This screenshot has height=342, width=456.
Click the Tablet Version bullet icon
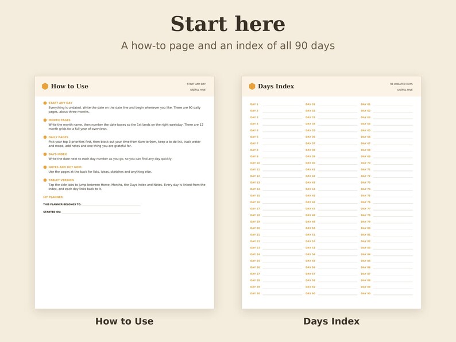point(45,180)
